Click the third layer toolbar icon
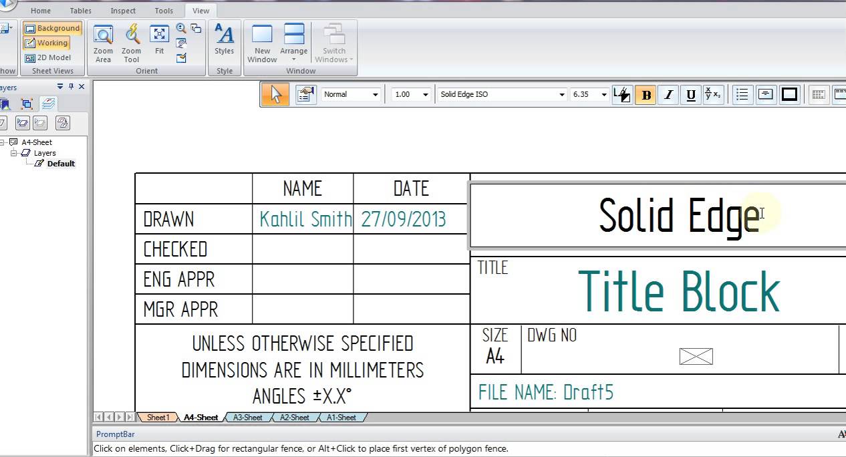846x457 pixels. point(40,122)
